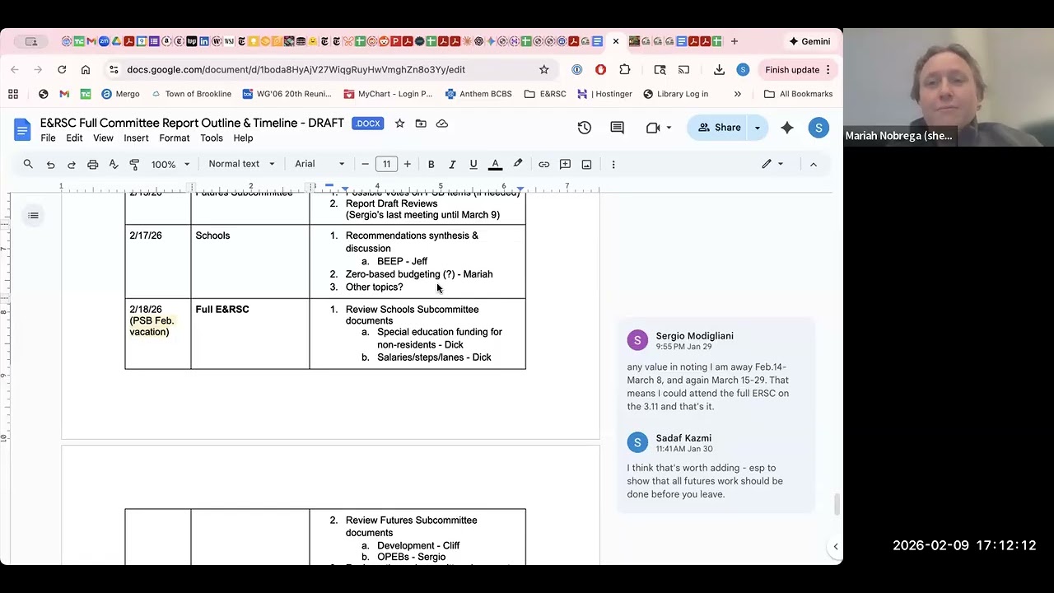This screenshot has width=1054, height=593.
Task: Pick a text color from the toolbar
Action: (496, 164)
